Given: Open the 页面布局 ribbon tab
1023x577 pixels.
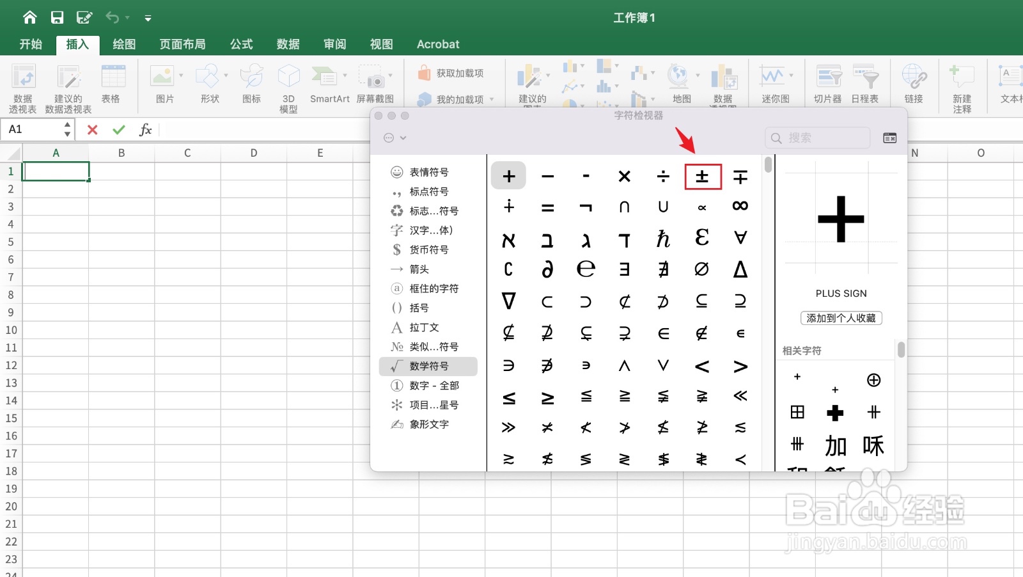Looking at the screenshot, I should (183, 44).
